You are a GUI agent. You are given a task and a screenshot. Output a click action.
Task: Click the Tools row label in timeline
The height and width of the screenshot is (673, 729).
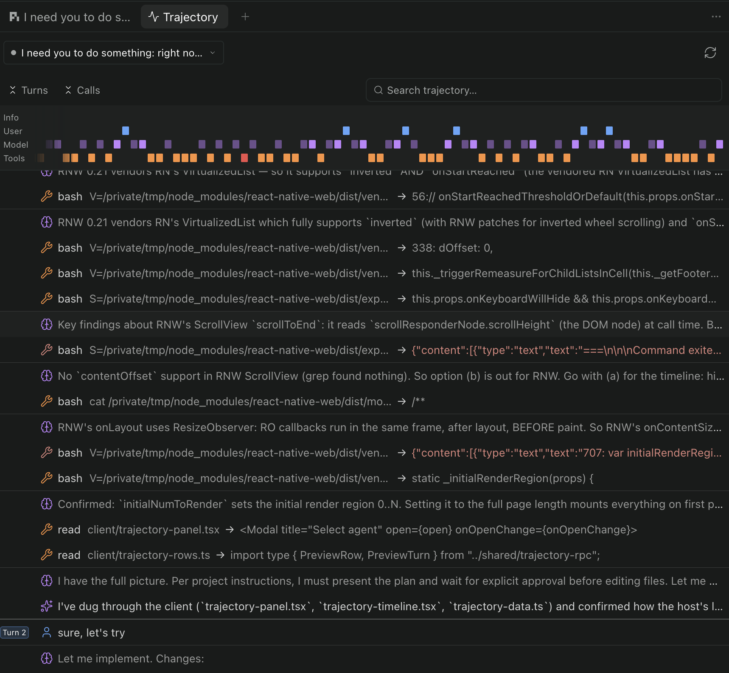(14, 158)
